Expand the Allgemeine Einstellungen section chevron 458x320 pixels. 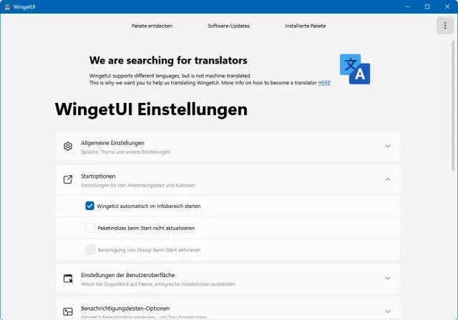(x=388, y=146)
